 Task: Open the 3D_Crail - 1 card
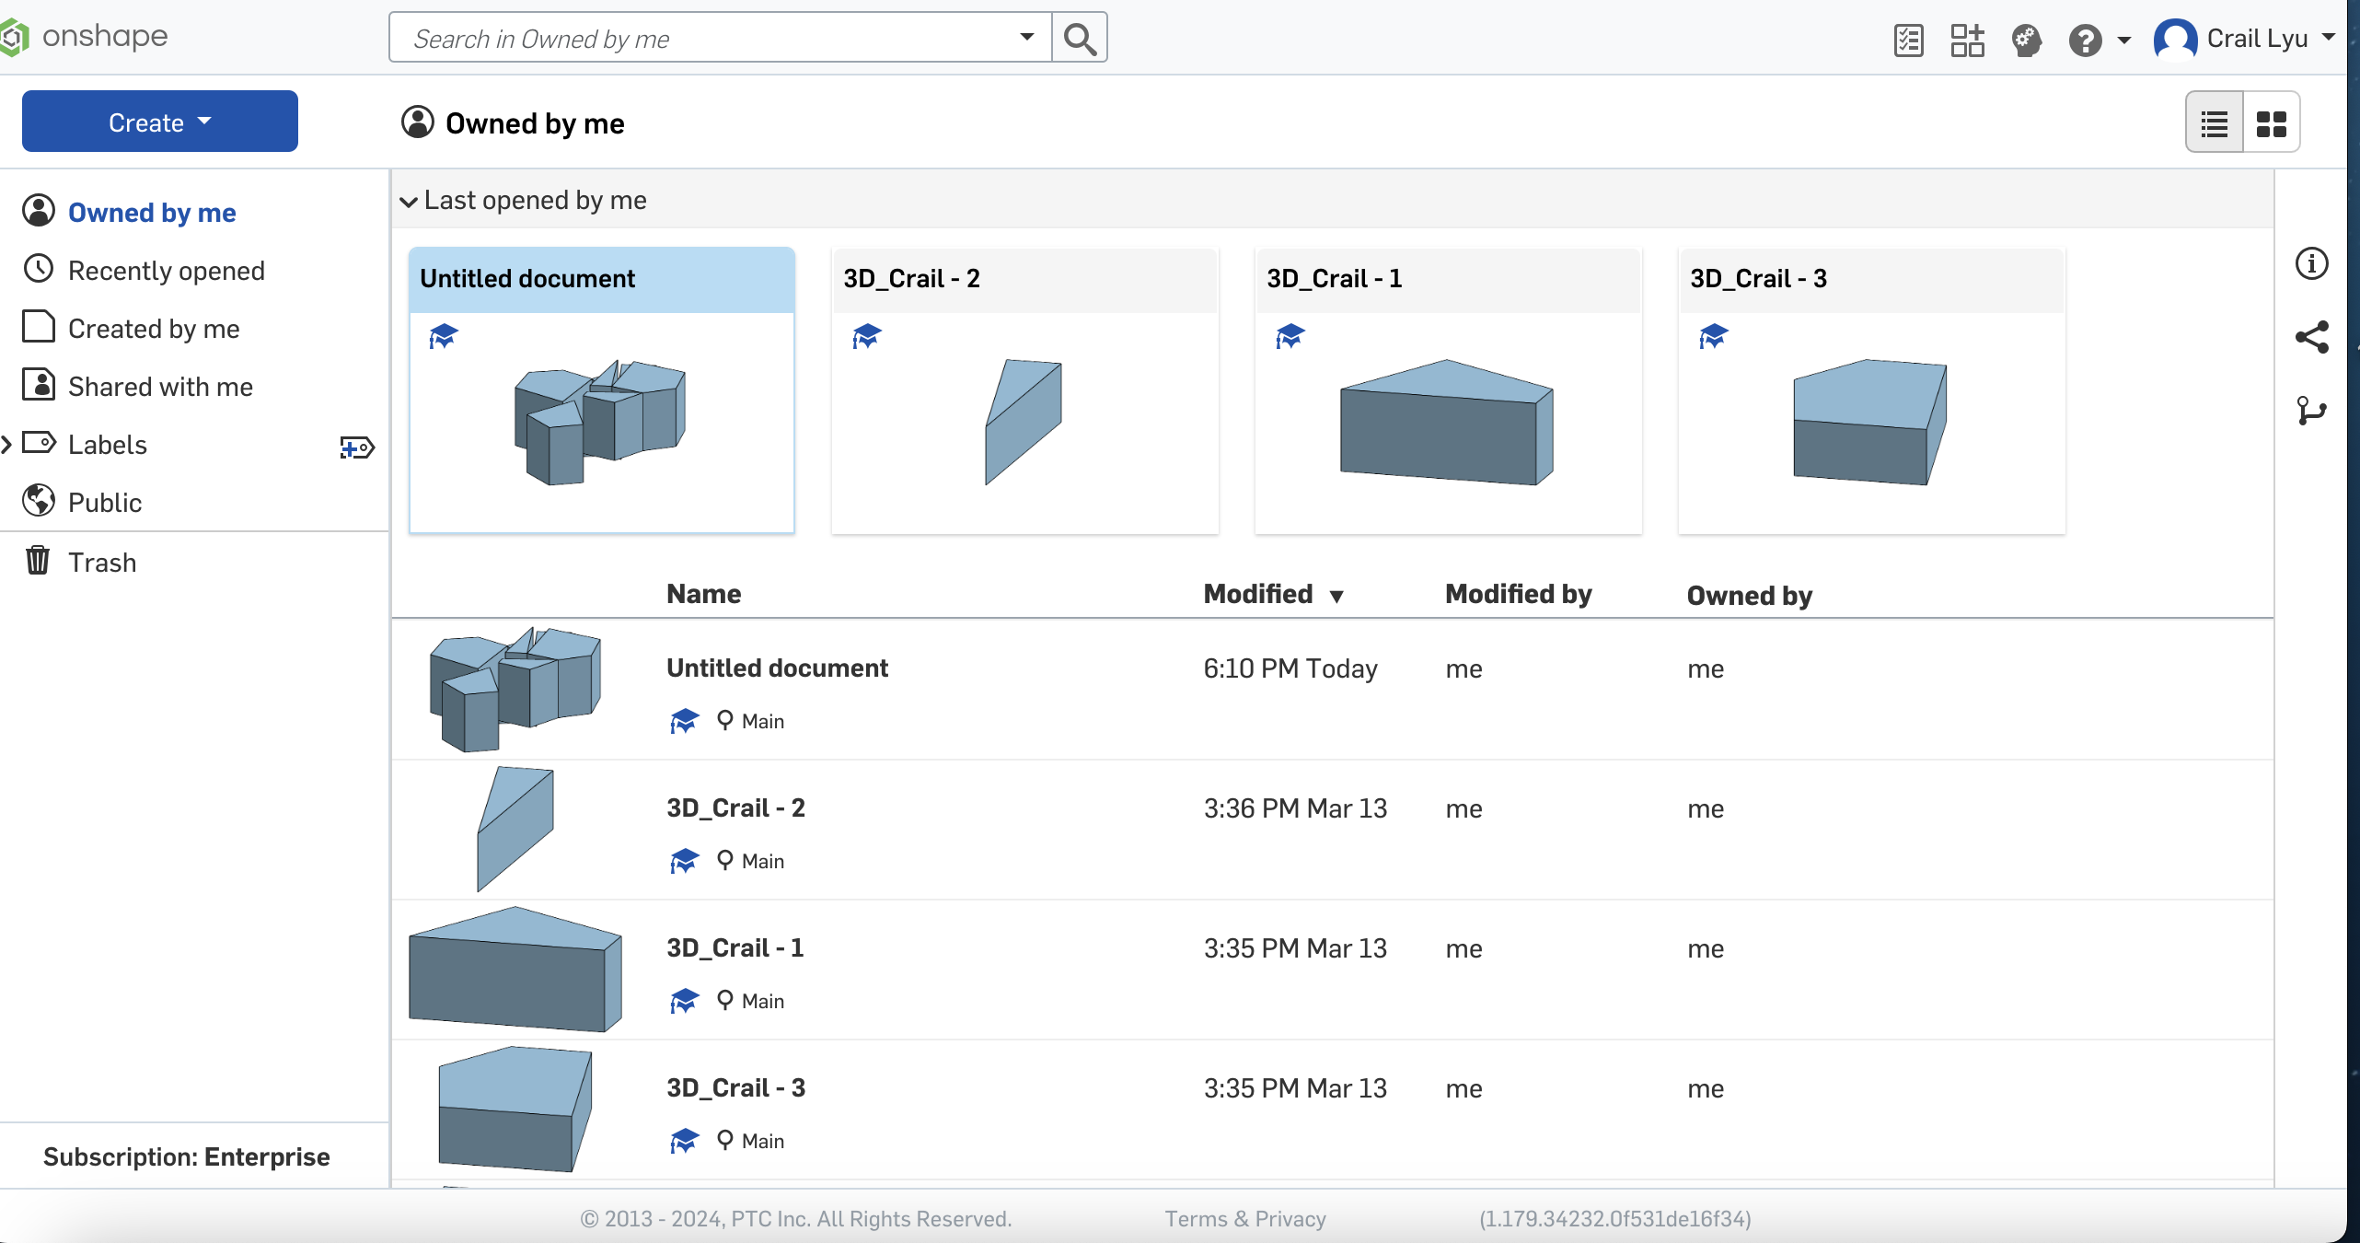(x=1449, y=390)
